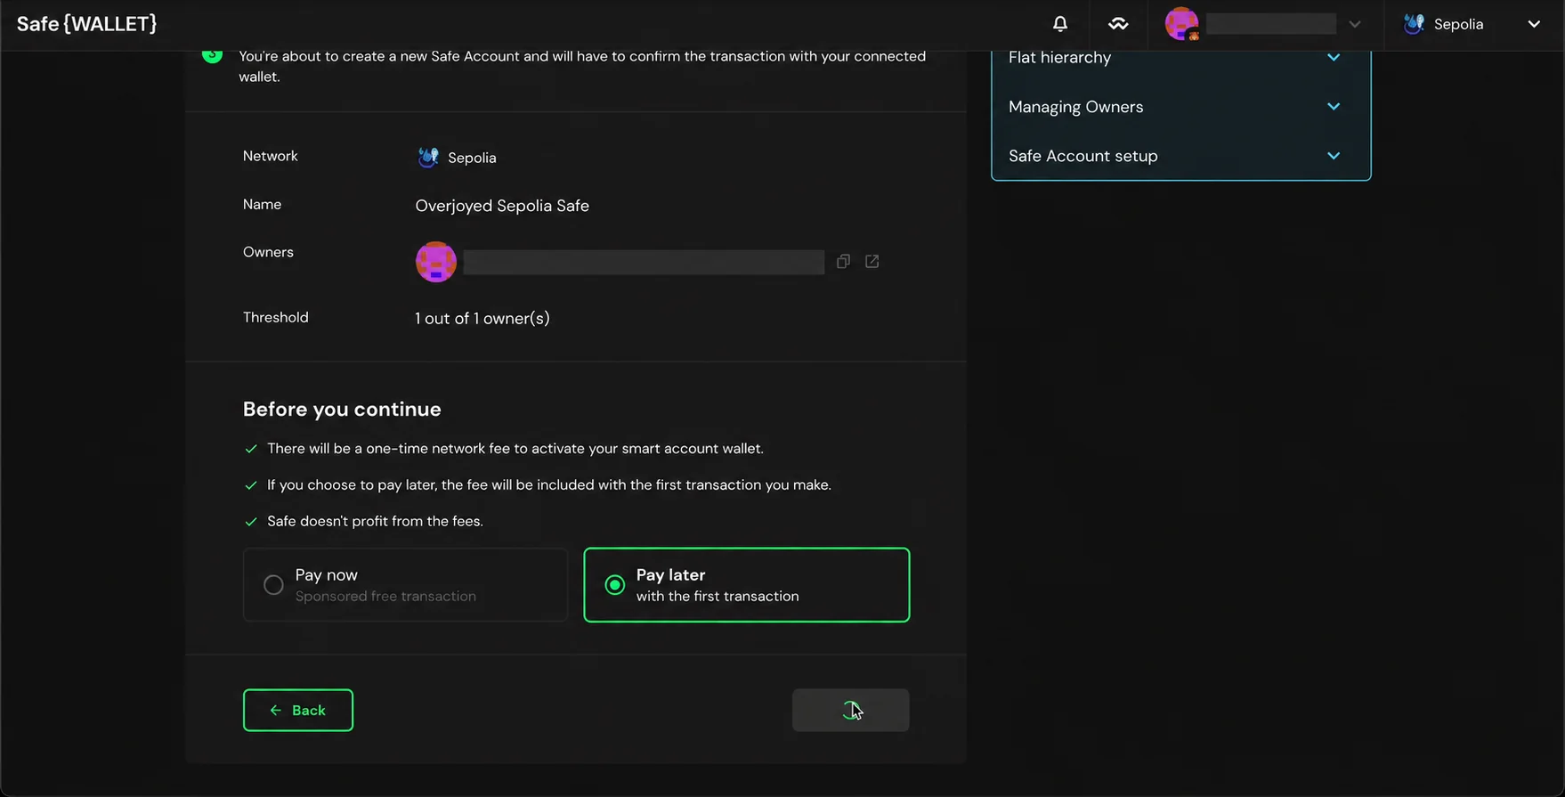Viewport: 1565px width, 797px height.
Task: Click the pay later fee explanation line
Action: pyautogui.click(x=549, y=485)
